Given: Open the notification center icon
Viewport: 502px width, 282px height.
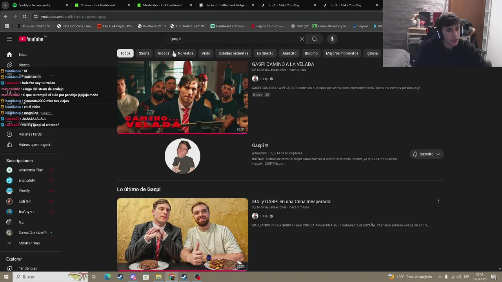Looking at the screenshot, I should [494, 277].
